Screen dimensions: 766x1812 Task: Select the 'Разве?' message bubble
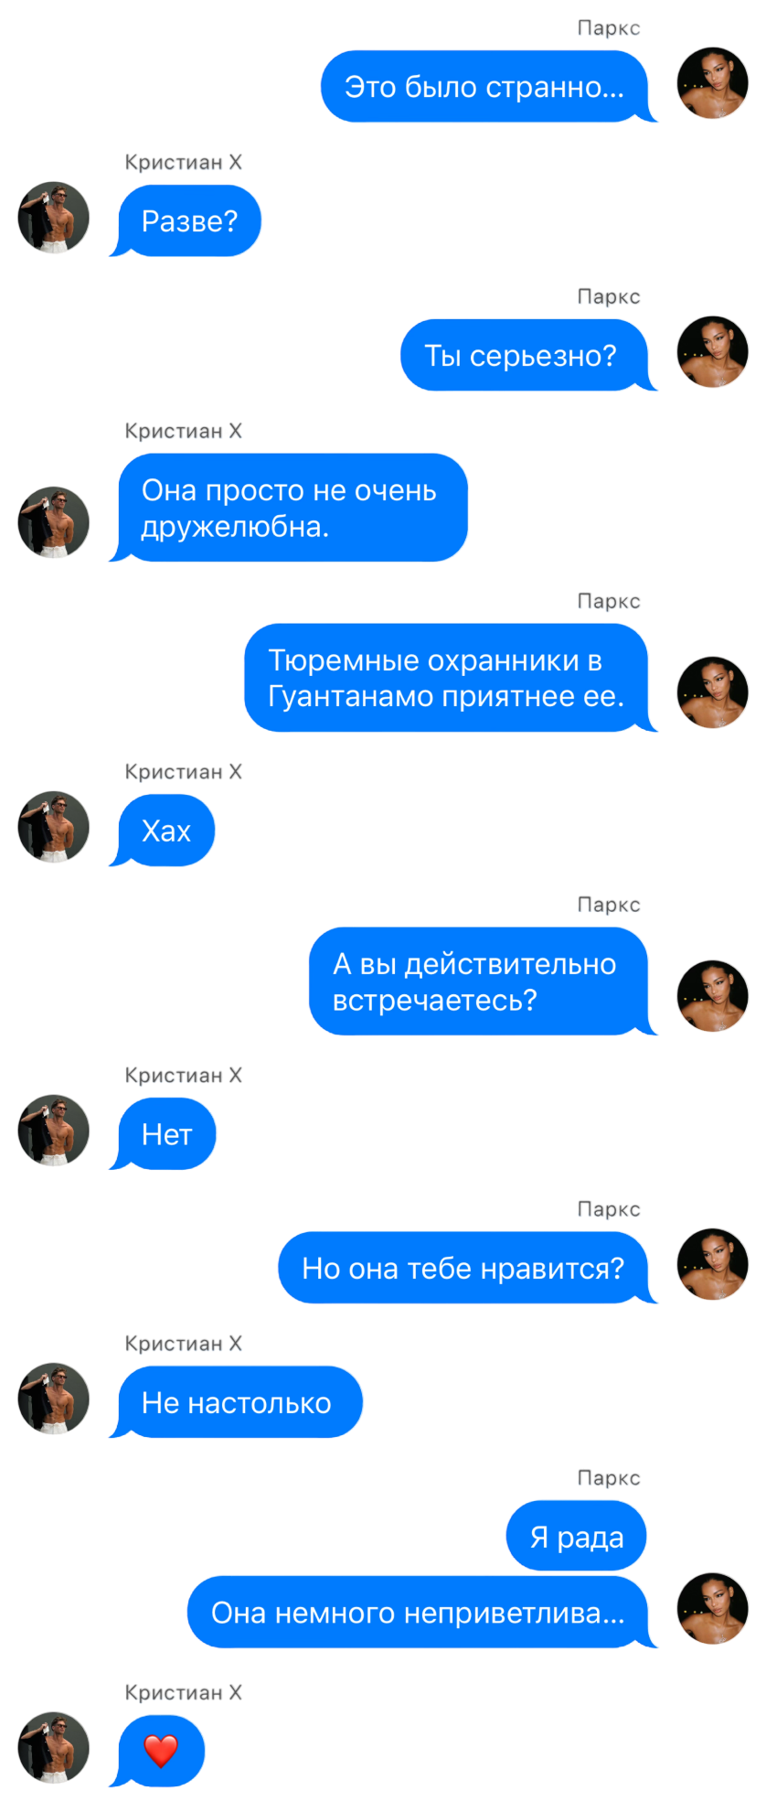186,221
